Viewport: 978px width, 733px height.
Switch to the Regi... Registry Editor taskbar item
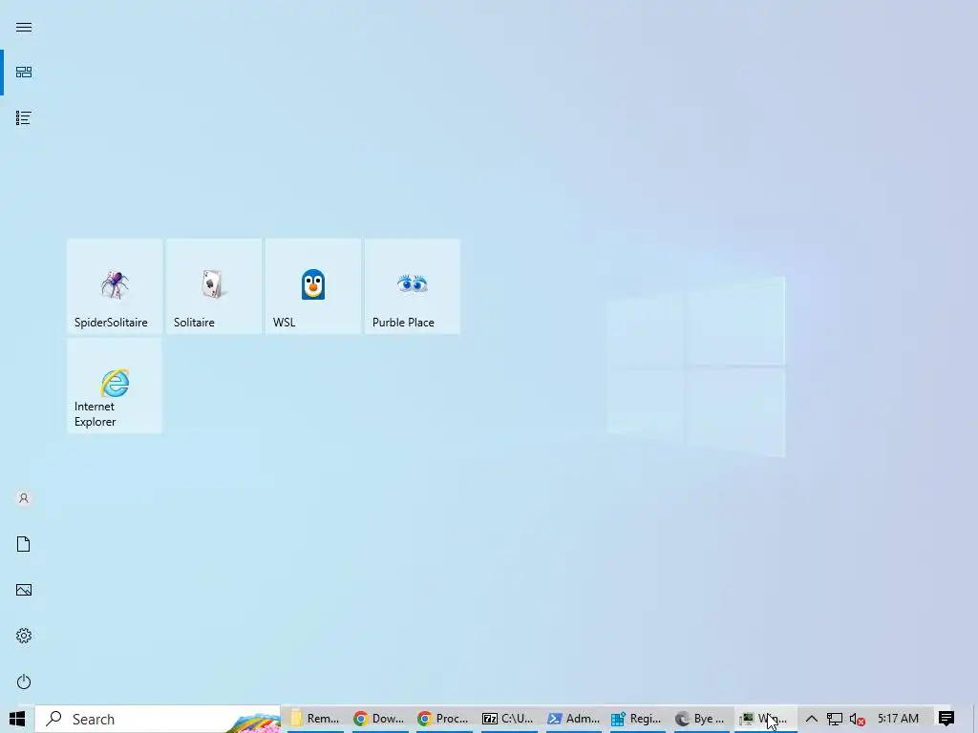pos(637,719)
